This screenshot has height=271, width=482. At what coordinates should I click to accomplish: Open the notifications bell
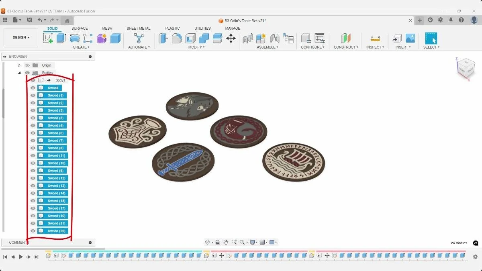451,20
